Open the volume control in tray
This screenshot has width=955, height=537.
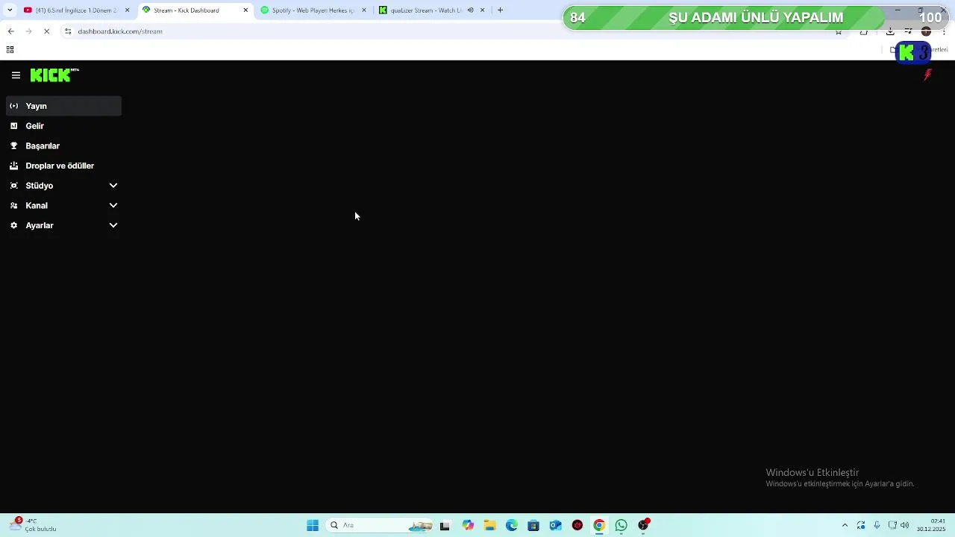tap(905, 525)
